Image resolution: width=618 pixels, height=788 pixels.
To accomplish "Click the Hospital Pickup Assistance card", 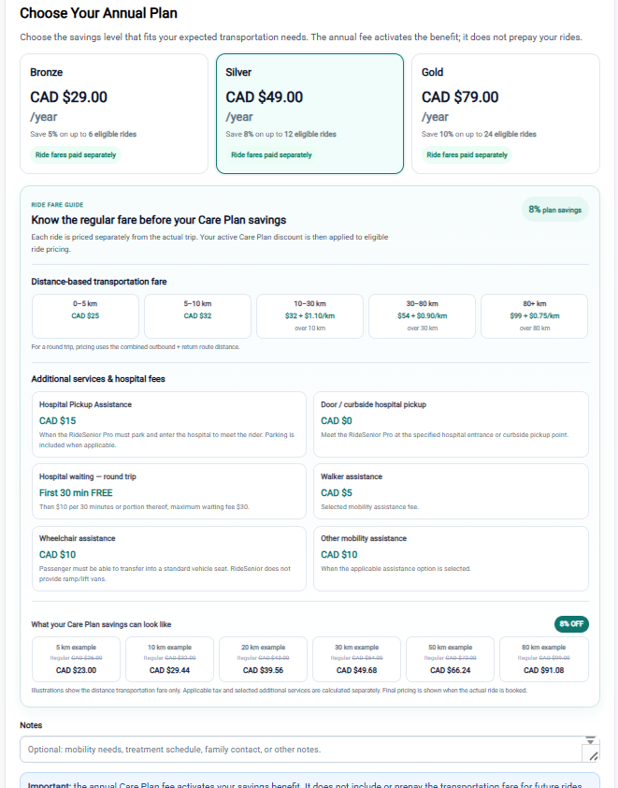I will point(168,425).
